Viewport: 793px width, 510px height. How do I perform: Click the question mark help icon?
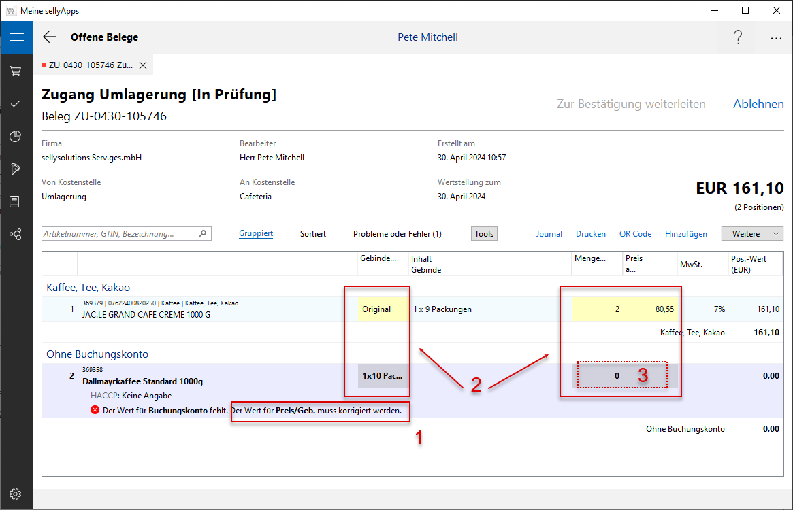tap(738, 37)
